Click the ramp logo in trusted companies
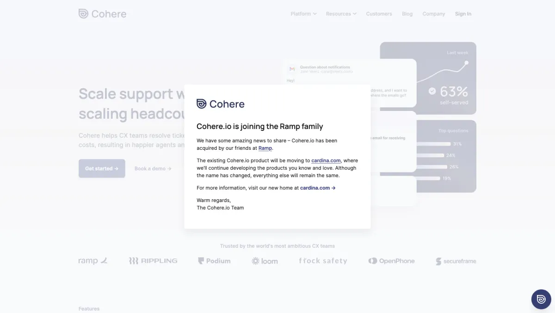Screen dimensions: 555x313 (x=93, y=261)
